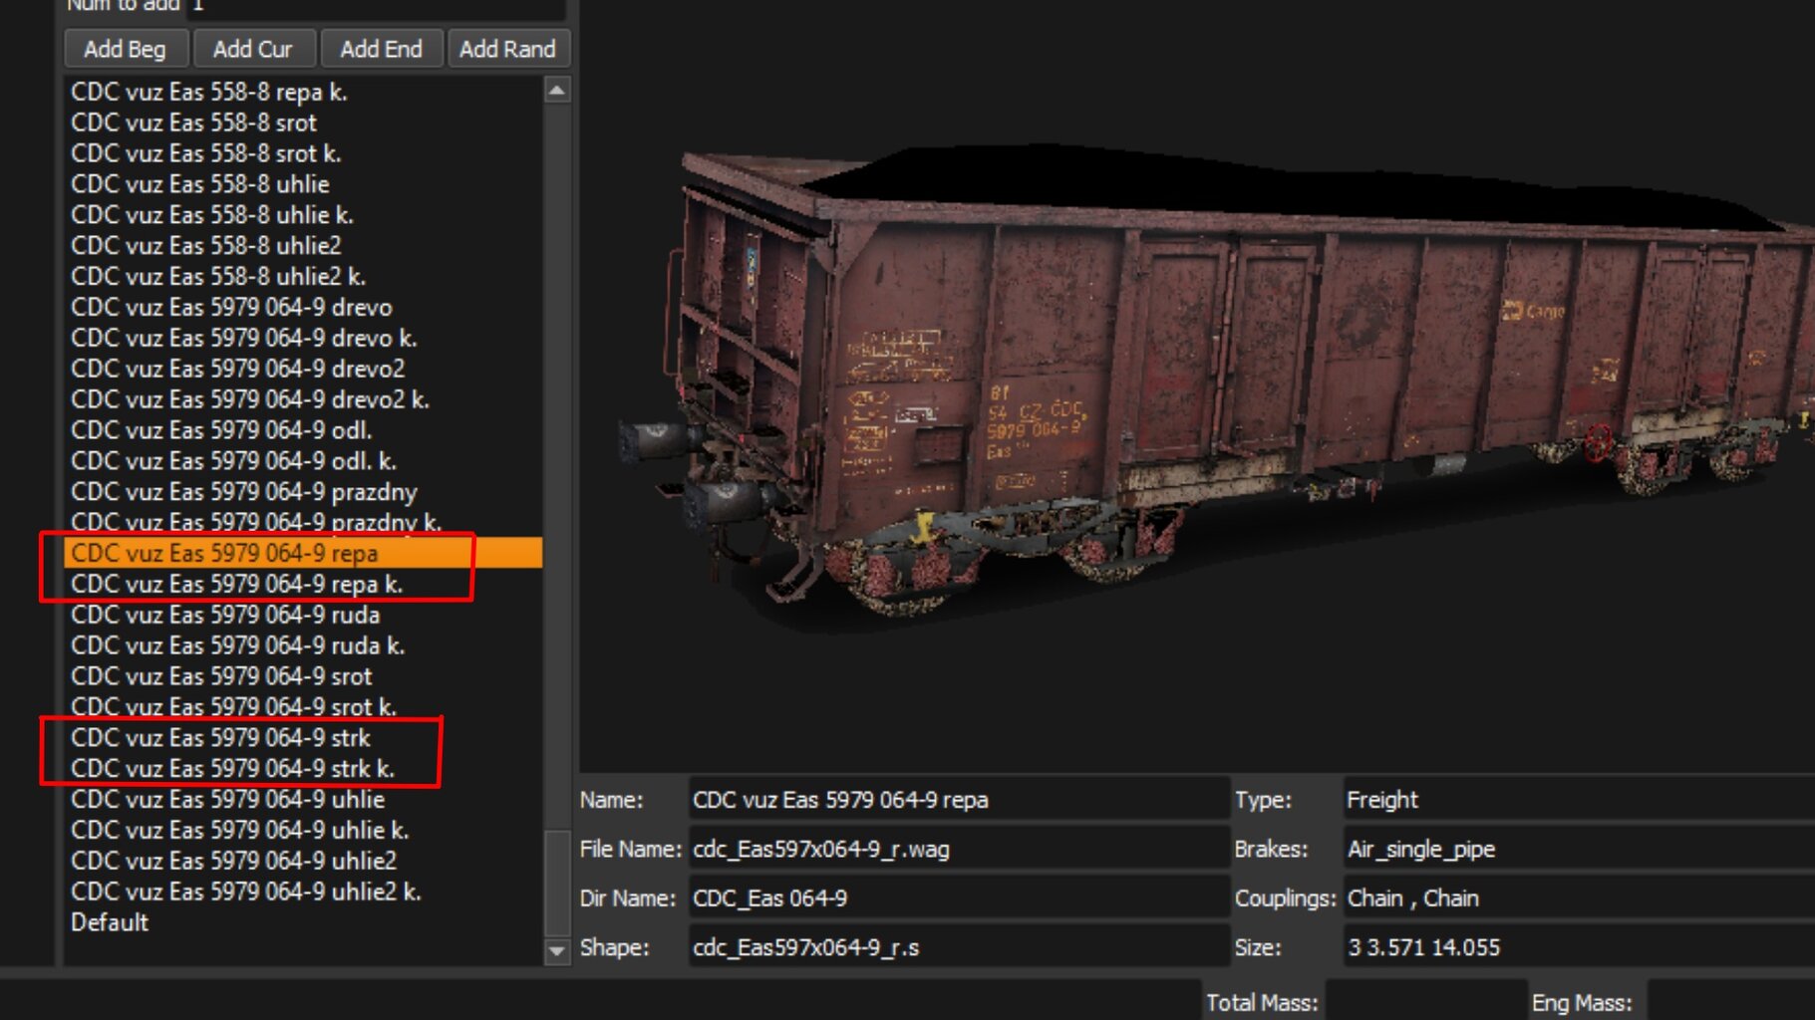Screen dimensions: 1815x1020
Task: Select CDC vuz Eas 558-8 uhlie
Action: (200, 184)
